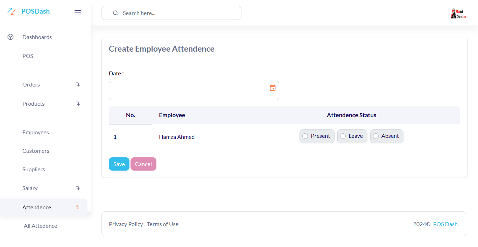Screen dimensions: 478x247
Task: Click row number 1 cell
Action: 115,137
